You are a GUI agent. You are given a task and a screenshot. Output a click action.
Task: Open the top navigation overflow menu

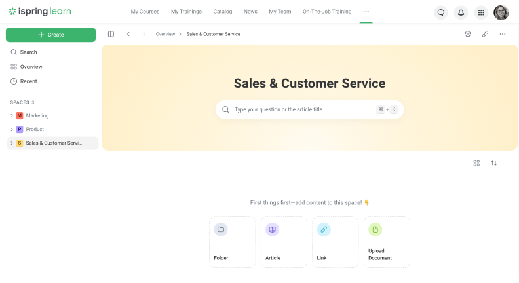coord(366,12)
